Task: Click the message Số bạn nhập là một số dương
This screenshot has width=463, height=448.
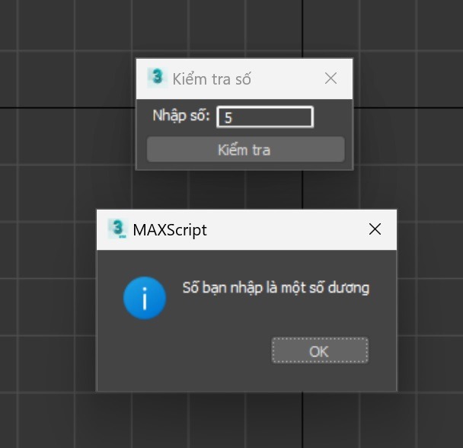Action: pyautogui.click(x=276, y=288)
